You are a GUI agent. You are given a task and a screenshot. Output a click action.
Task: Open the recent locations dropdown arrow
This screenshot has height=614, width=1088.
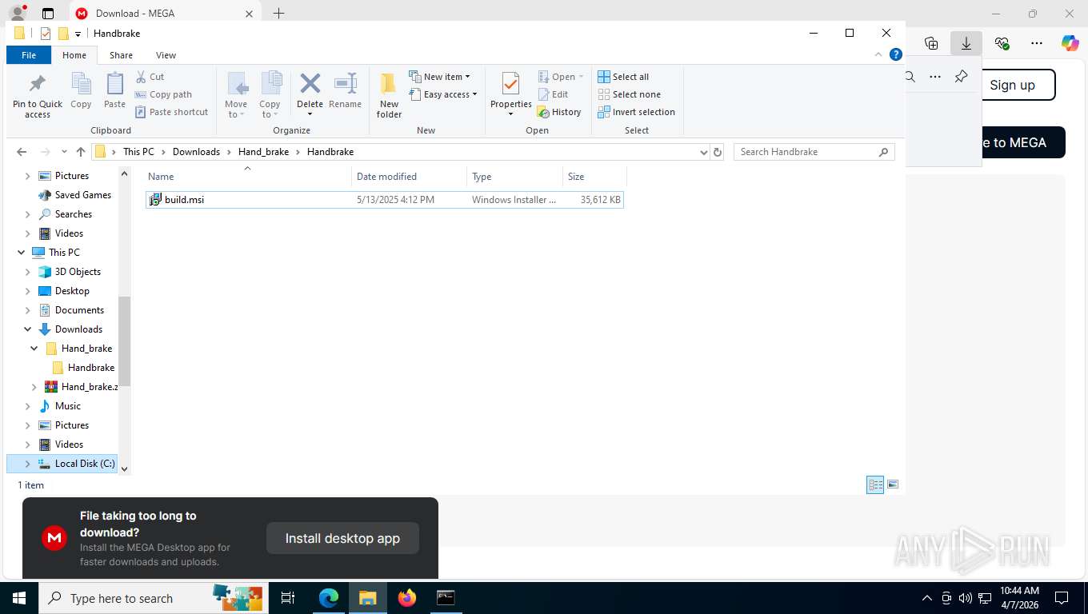pos(64,152)
